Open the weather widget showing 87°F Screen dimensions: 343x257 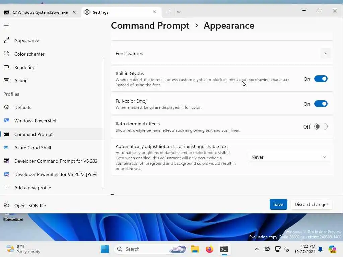coord(23,249)
